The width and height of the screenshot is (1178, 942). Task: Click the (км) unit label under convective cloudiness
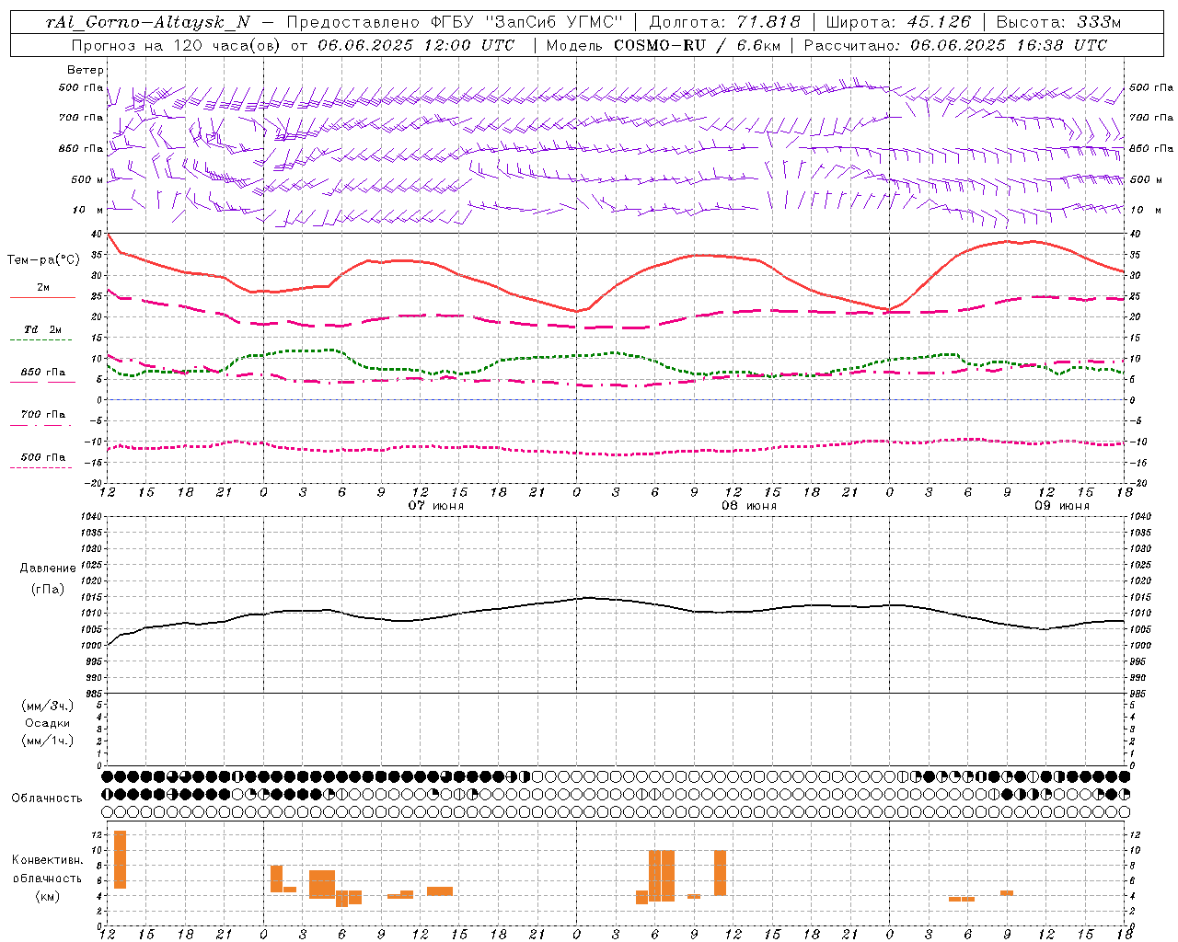(47, 896)
